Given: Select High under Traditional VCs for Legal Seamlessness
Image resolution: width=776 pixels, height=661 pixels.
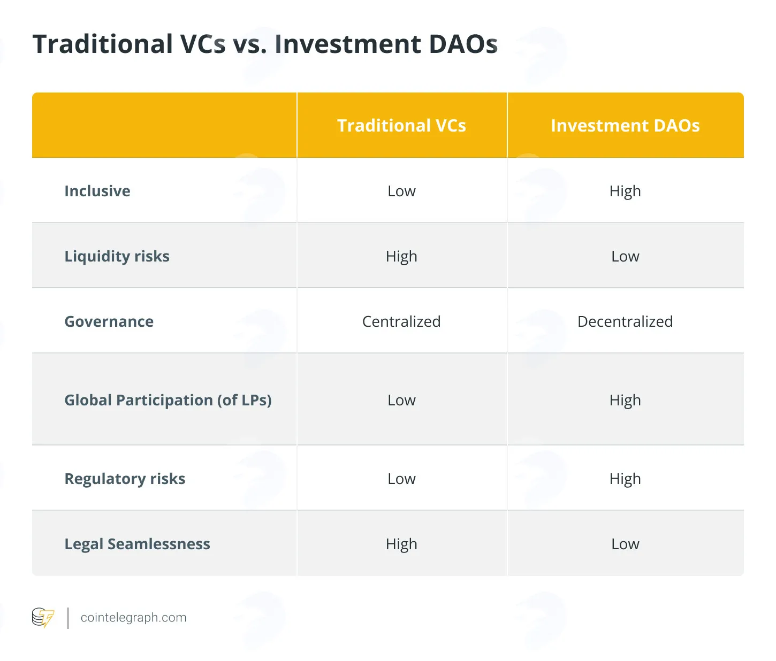Looking at the screenshot, I should [401, 544].
